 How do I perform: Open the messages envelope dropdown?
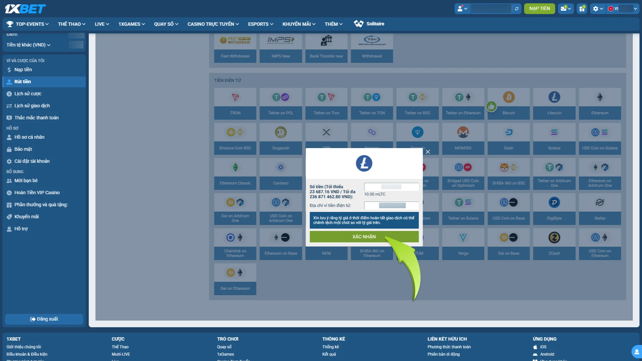[566, 9]
